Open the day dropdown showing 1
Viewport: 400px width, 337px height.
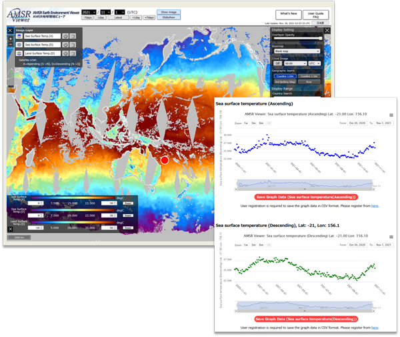point(119,12)
